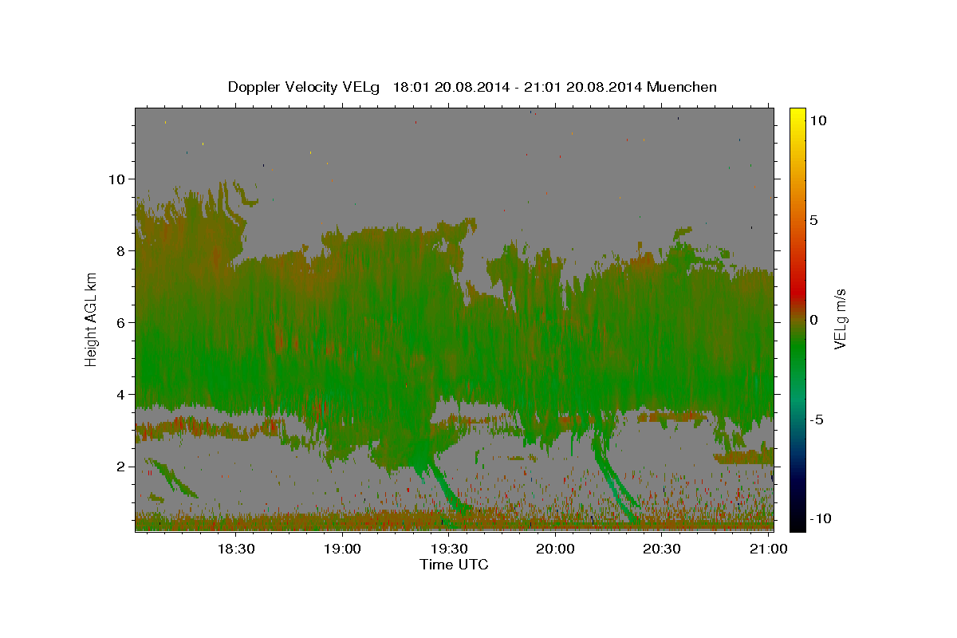The width and height of the screenshot is (957, 638).
Task: Click the yellow top of the colorbar
Action: click(797, 116)
